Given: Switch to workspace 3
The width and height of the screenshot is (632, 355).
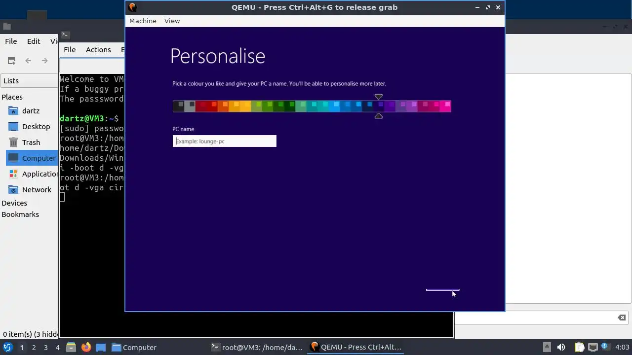Looking at the screenshot, I should 45,348.
